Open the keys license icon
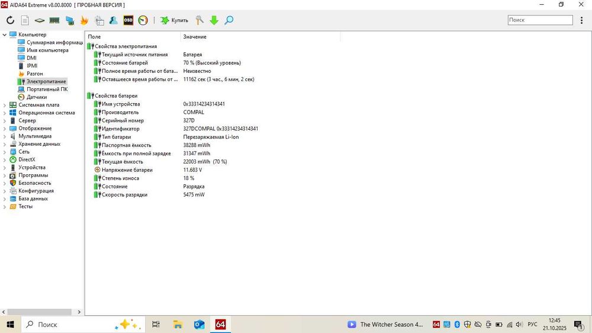This screenshot has height=333, width=592. pyautogui.click(x=200, y=20)
